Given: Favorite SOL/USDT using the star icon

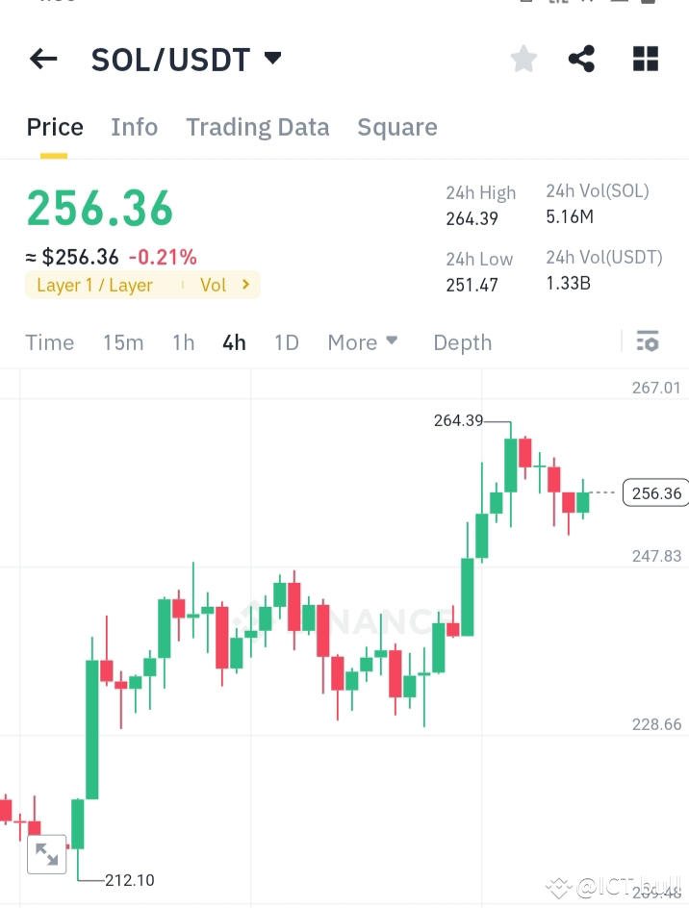Looking at the screenshot, I should pos(523,59).
